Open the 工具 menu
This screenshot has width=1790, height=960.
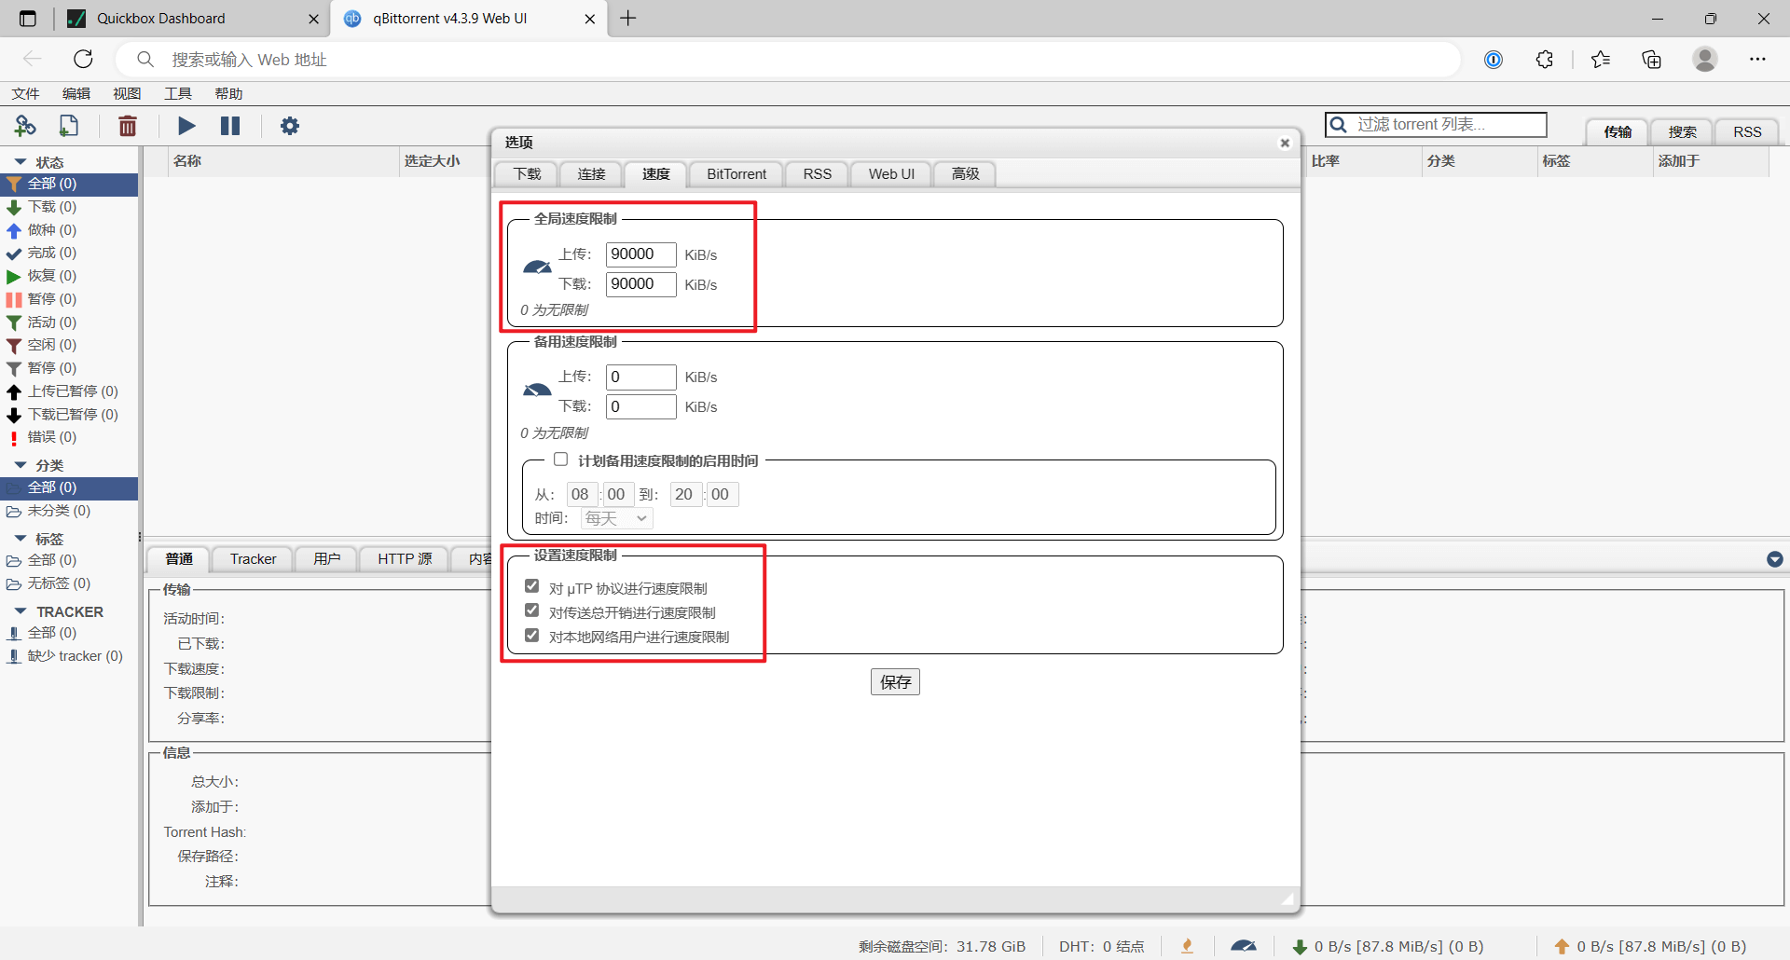point(178,93)
